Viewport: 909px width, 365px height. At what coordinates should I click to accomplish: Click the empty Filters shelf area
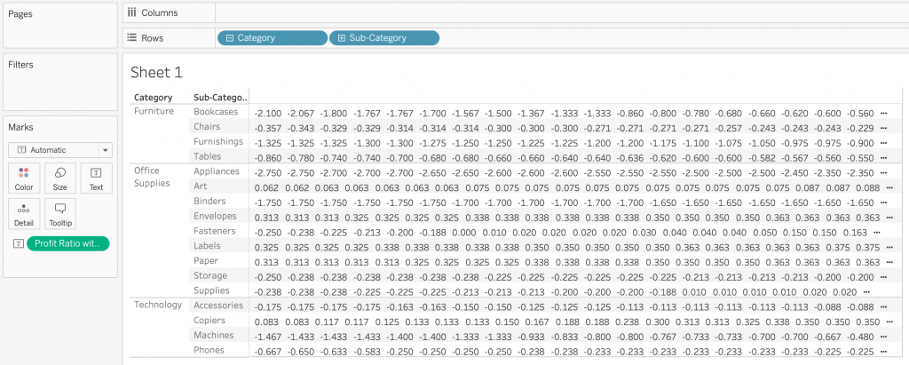59,89
